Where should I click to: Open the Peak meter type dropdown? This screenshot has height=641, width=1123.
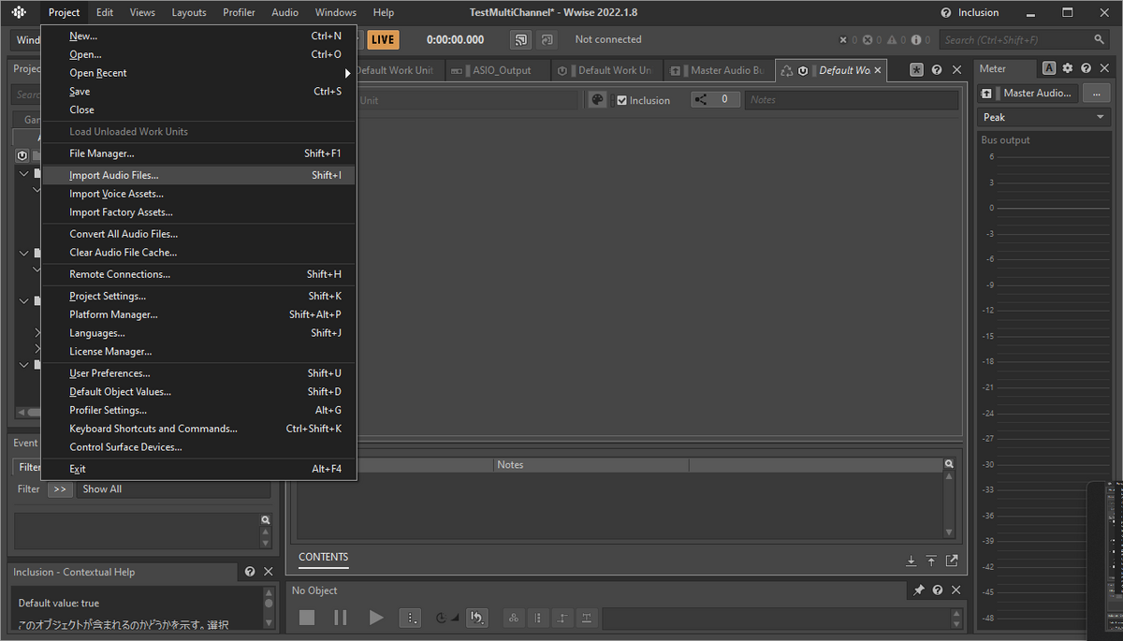tap(1043, 117)
